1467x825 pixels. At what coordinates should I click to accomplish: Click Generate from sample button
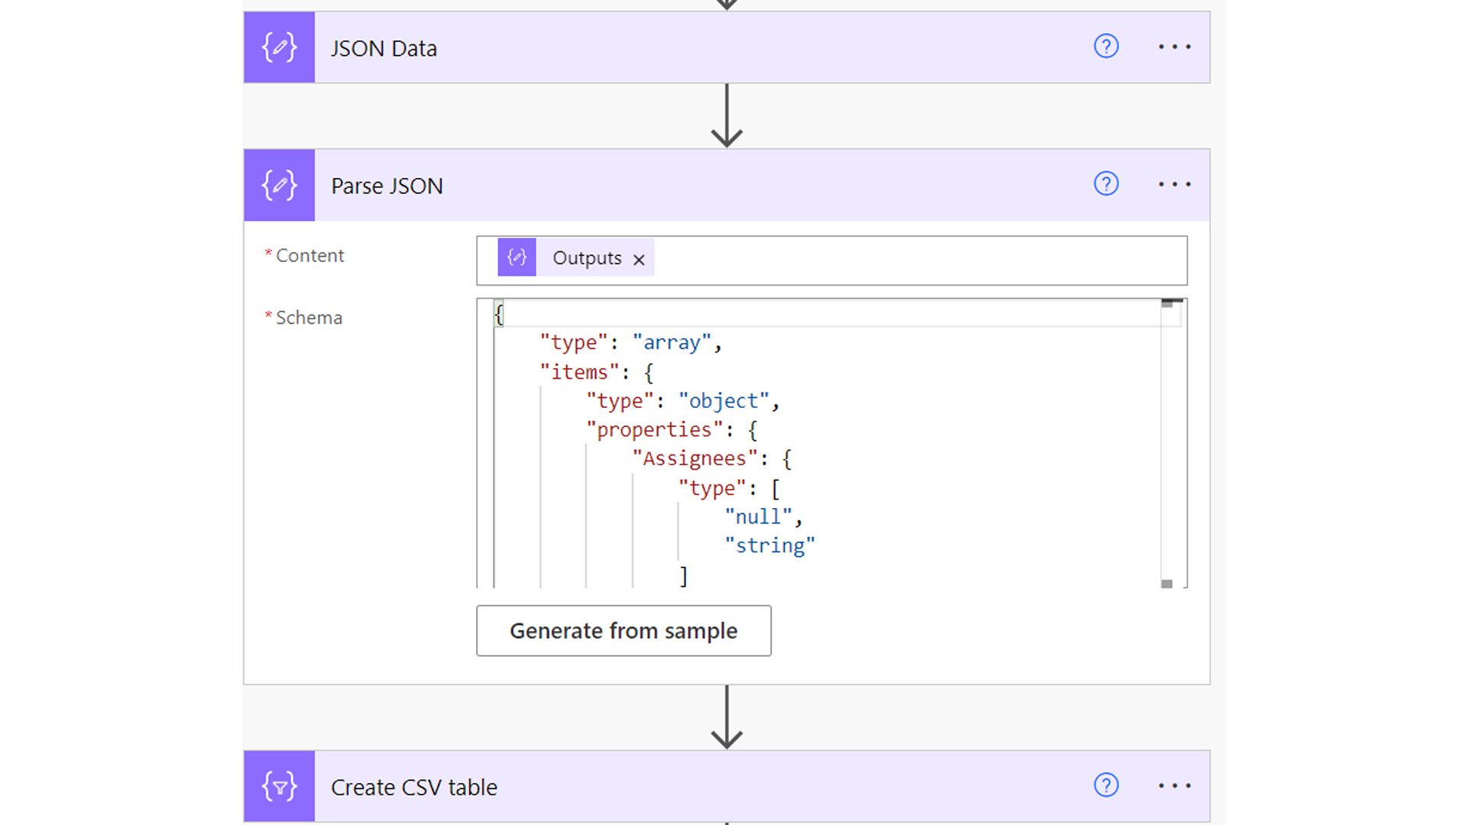623,631
